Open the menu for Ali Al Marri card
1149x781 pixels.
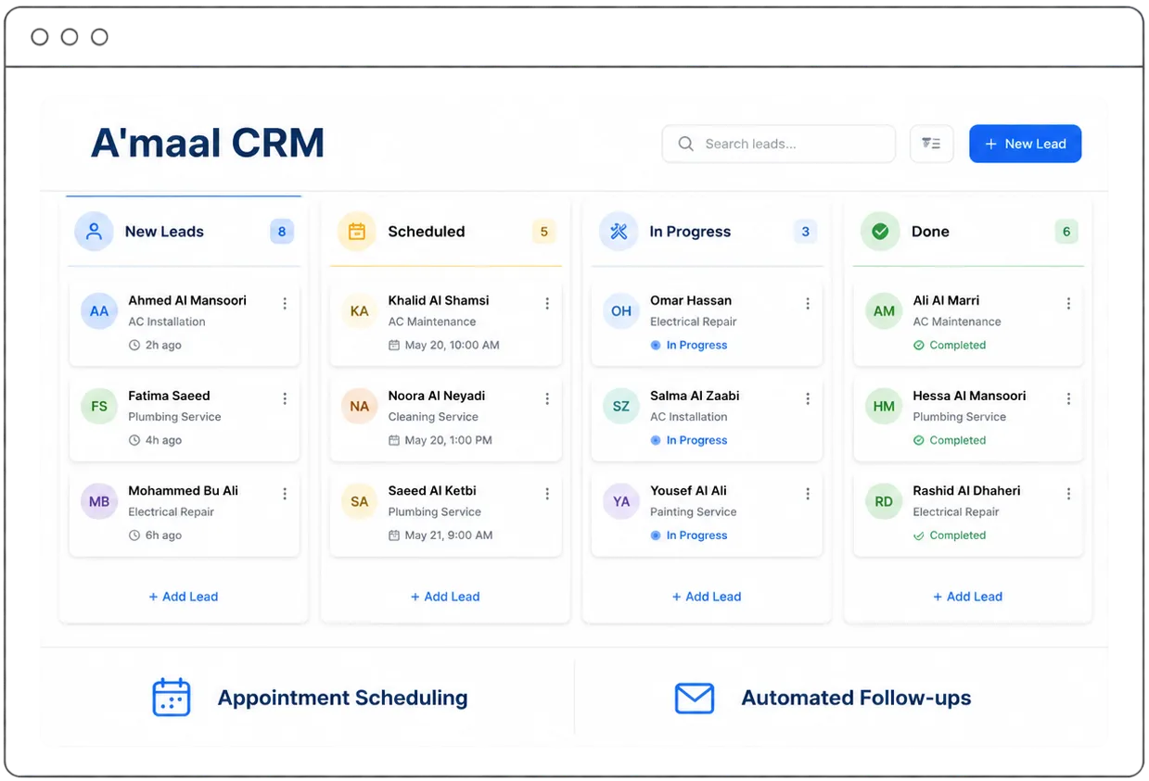coord(1068,304)
